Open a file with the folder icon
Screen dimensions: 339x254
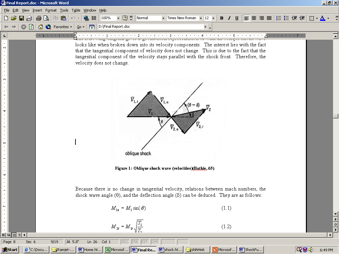14,18
